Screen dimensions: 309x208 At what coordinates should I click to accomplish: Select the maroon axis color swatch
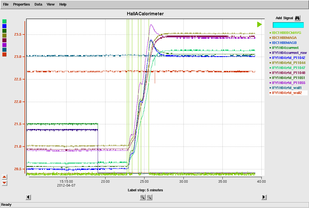[4, 40]
